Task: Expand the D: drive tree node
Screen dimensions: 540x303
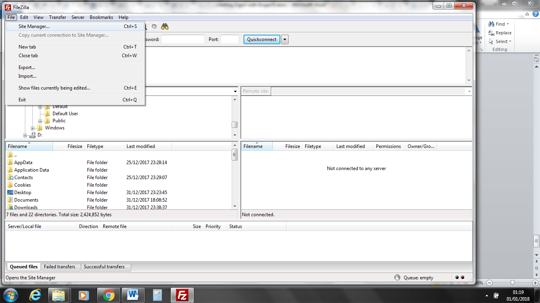Action: (25, 135)
